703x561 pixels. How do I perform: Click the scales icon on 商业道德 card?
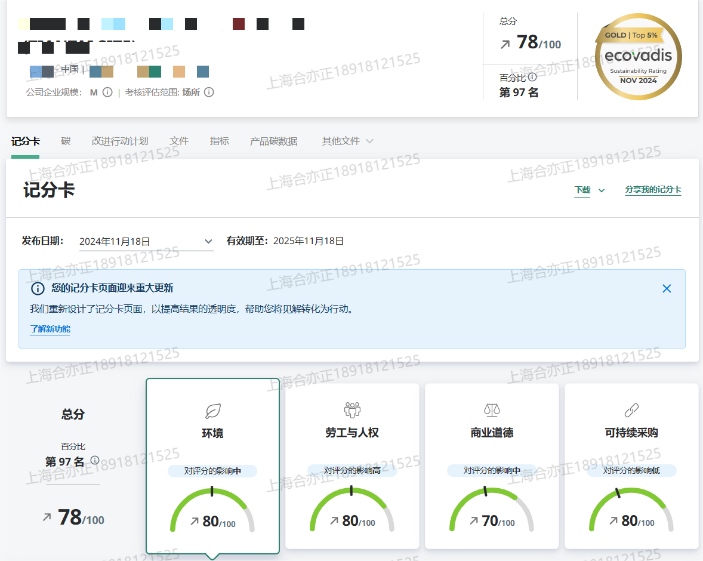(x=492, y=410)
